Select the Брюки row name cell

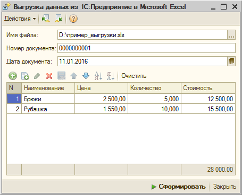click(48, 99)
